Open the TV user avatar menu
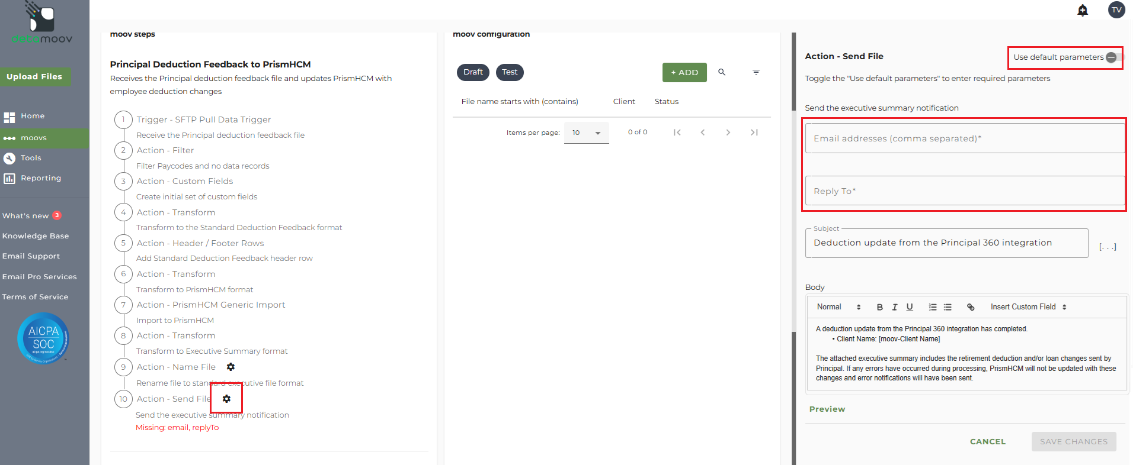Viewport: 1133px width, 465px height. pyautogui.click(x=1116, y=9)
